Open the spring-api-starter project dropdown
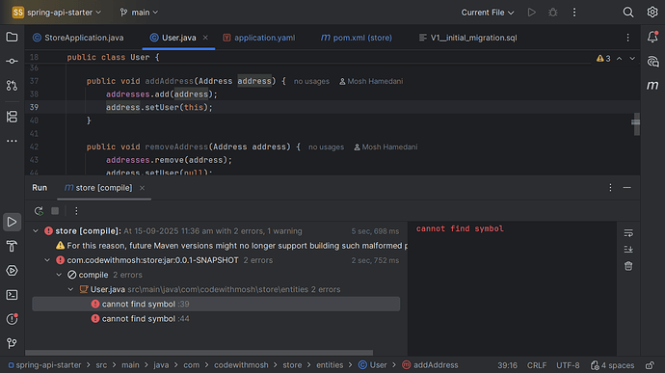This screenshot has width=665, height=373. click(x=57, y=13)
